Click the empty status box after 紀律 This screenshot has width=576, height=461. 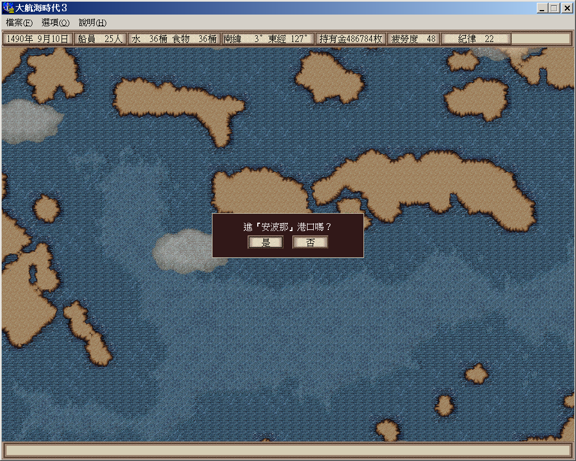541,39
